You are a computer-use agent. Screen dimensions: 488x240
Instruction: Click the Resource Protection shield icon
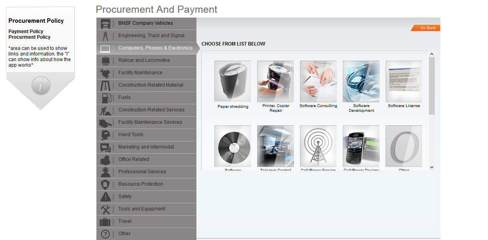coord(106,184)
